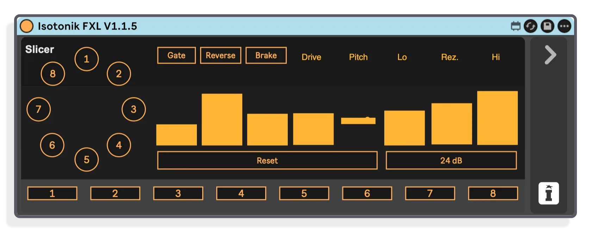
Task: Select slicer circle 4
Action: 119,145
